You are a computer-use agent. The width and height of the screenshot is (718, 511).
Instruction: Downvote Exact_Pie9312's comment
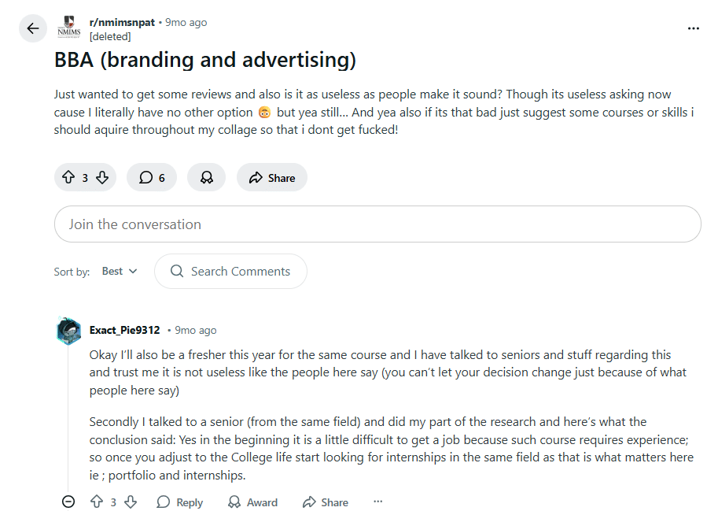(131, 502)
